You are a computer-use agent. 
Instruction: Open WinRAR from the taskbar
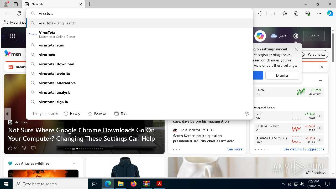pos(146,184)
